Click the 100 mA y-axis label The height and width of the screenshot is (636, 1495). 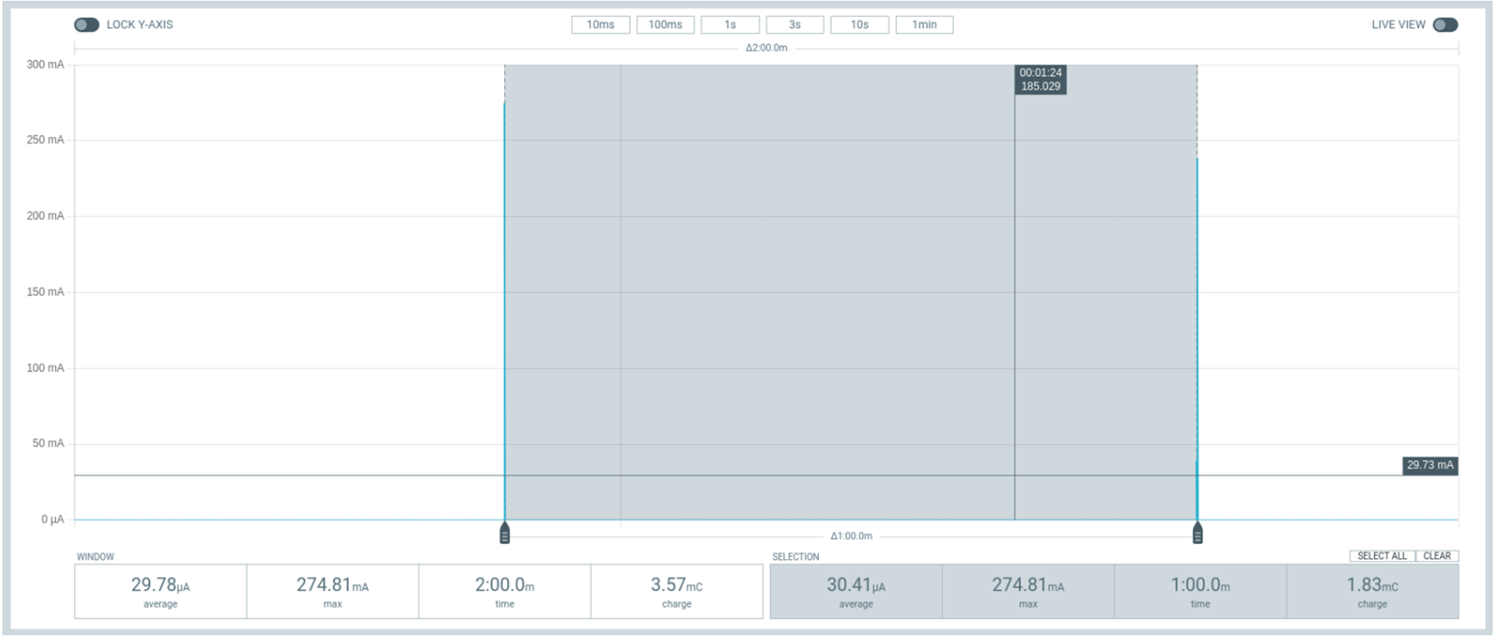(46, 368)
